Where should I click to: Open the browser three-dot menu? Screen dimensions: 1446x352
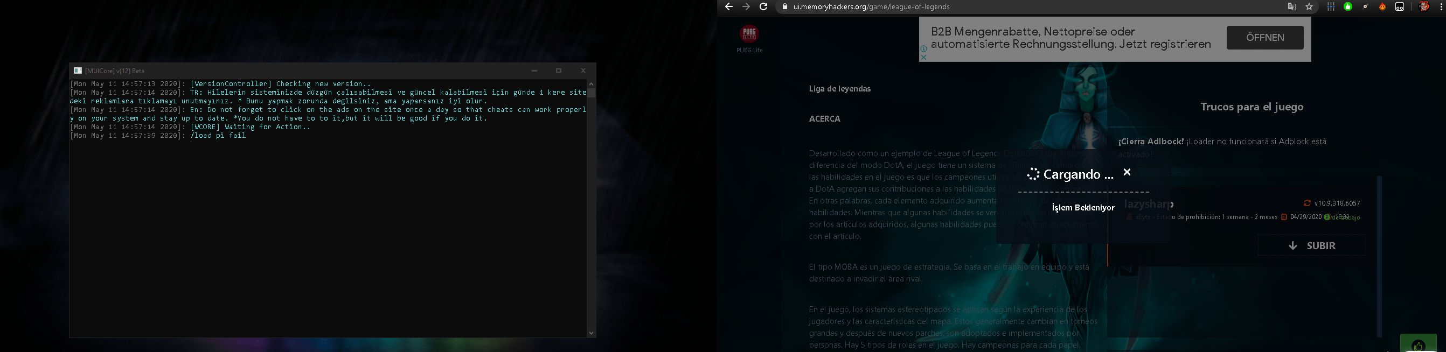tap(1441, 6)
